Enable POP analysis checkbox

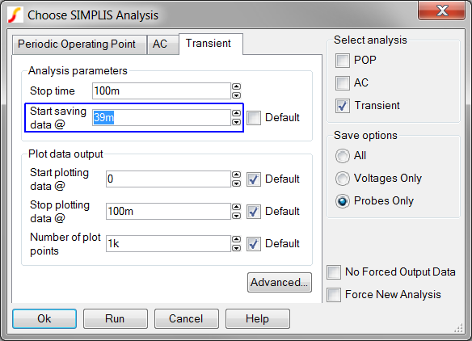pos(343,61)
